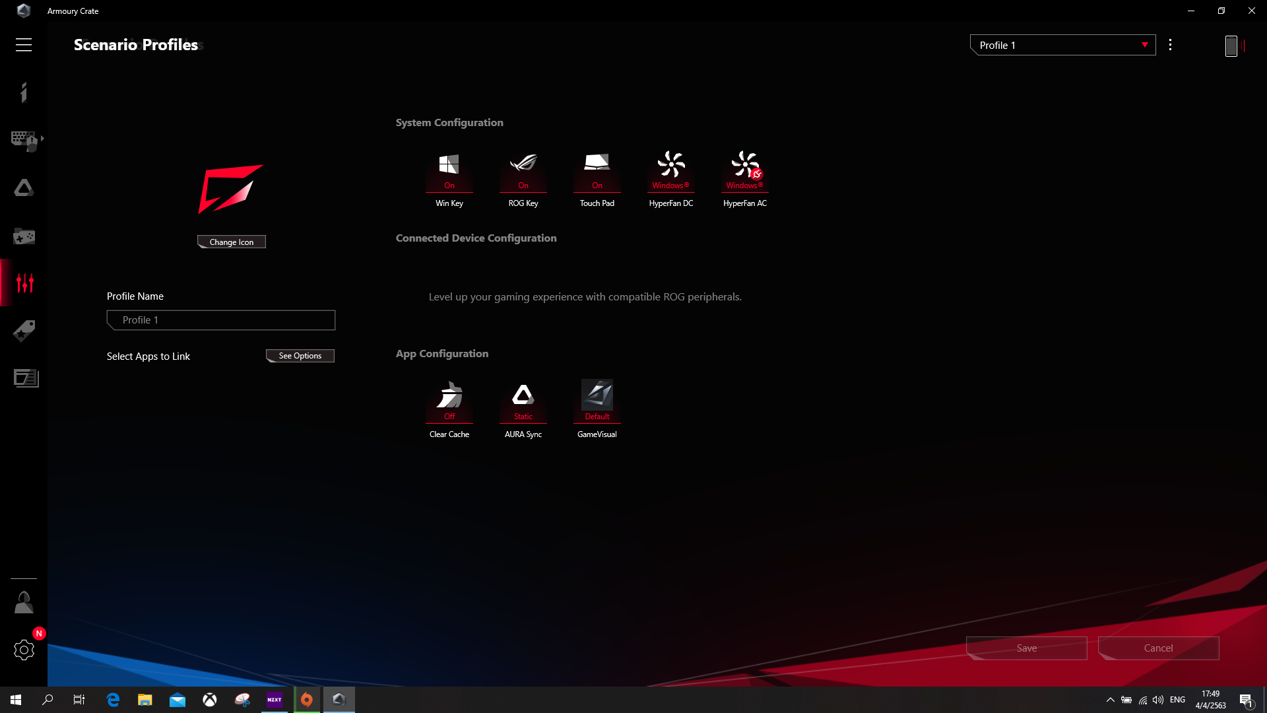Open the Home dashboard sidebar icon
This screenshot has width=1267, height=713.
pos(24,92)
